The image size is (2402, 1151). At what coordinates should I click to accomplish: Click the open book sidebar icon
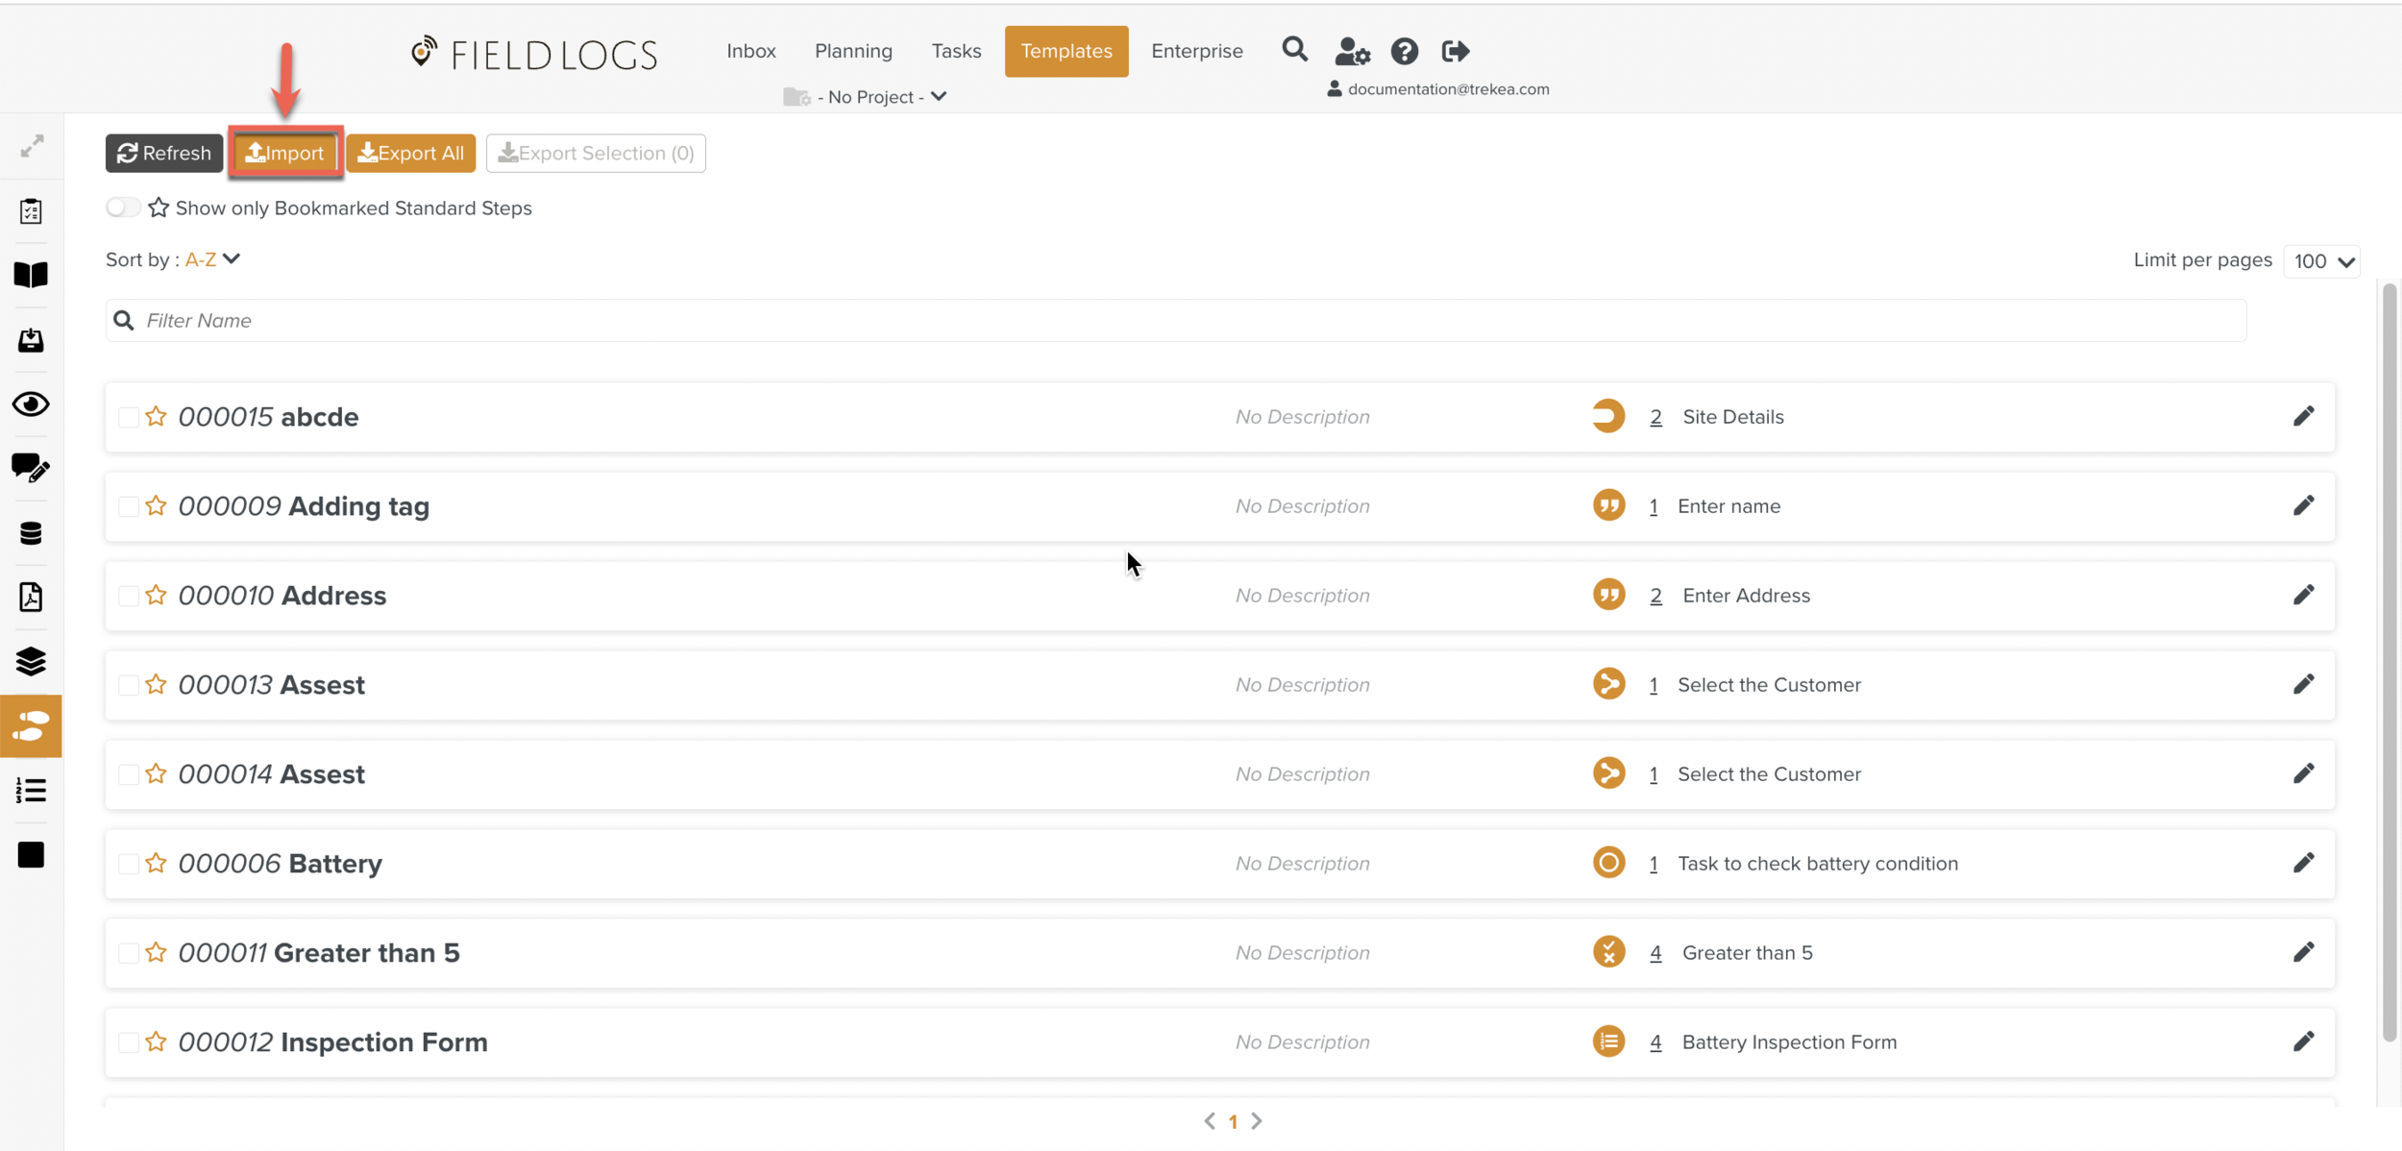coord(31,275)
